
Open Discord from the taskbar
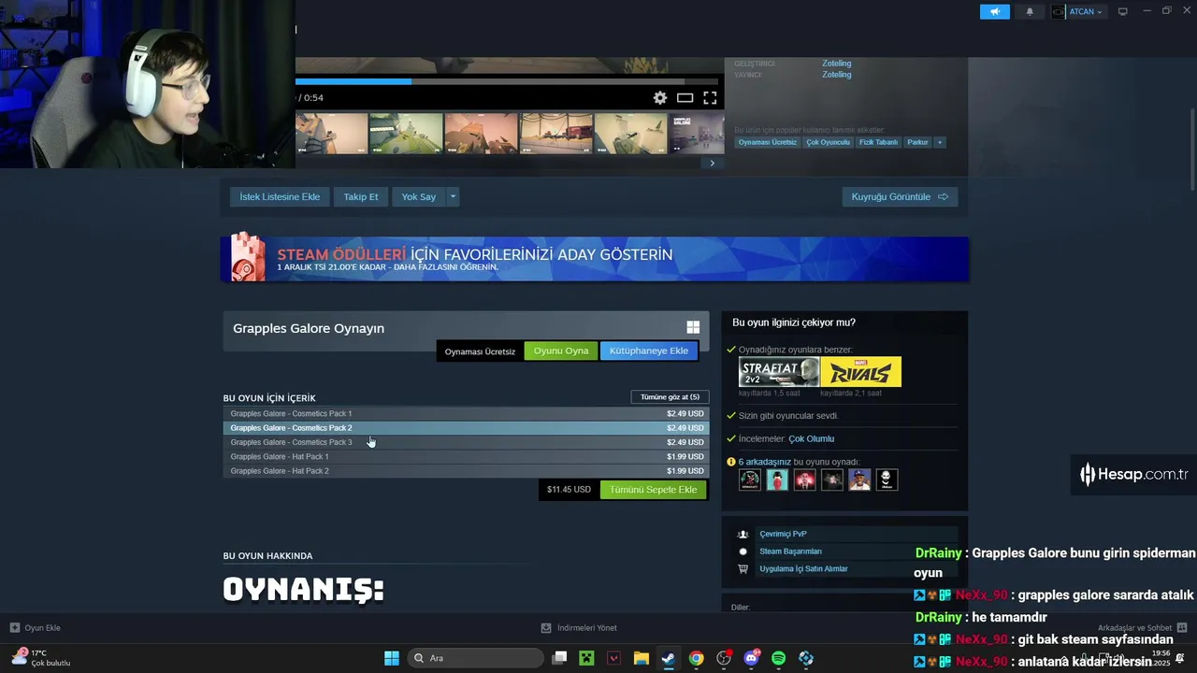pyautogui.click(x=751, y=658)
